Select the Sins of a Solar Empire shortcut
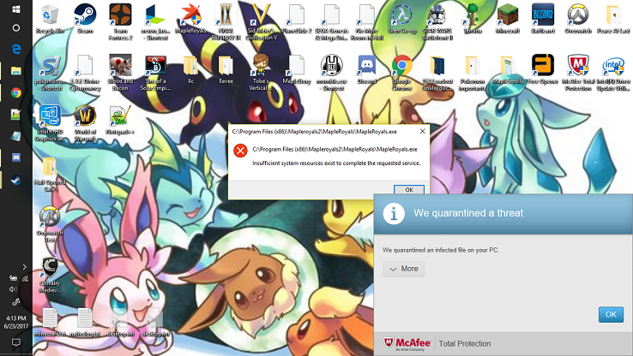 point(155,73)
